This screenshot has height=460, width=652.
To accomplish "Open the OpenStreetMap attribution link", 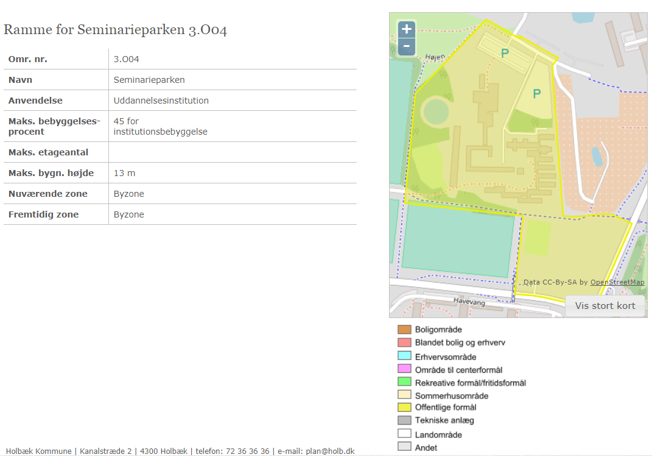I will coord(617,282).
